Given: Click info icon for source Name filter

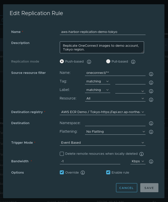Looking at the screenshot, I should (151, 74).
